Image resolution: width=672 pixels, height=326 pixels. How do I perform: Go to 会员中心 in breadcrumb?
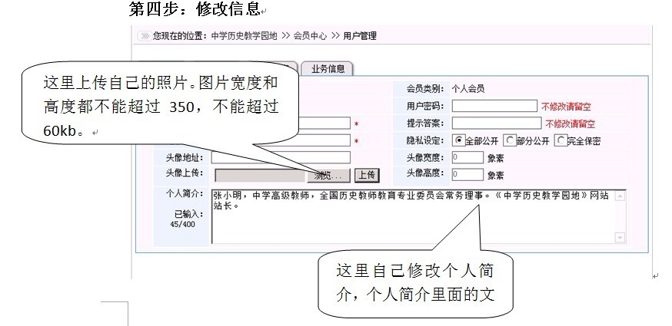click(x=311, y=36)
